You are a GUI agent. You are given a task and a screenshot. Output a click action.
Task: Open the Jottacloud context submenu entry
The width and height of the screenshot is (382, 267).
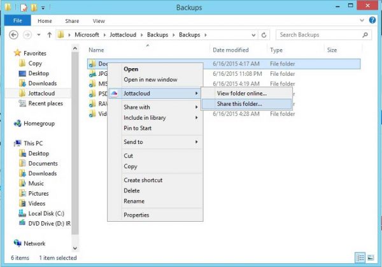pos(155,93)
